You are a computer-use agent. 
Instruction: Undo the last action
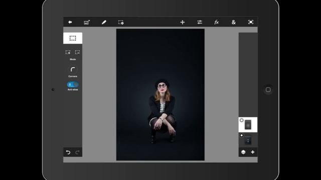tap(68, 152)
